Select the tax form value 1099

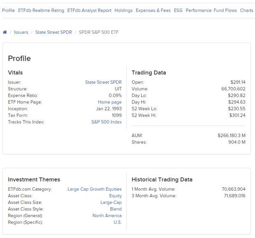pyautogui.click(x=117, y=115)
